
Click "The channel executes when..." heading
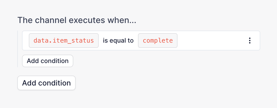77,20
